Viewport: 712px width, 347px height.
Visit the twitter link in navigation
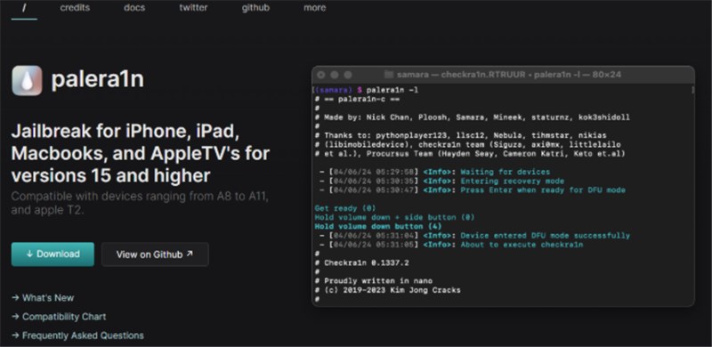[193, 8]
